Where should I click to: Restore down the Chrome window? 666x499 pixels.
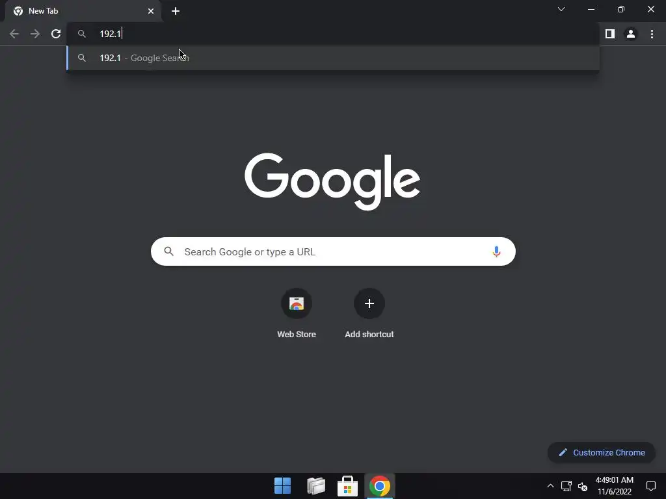tap(621, 9)
